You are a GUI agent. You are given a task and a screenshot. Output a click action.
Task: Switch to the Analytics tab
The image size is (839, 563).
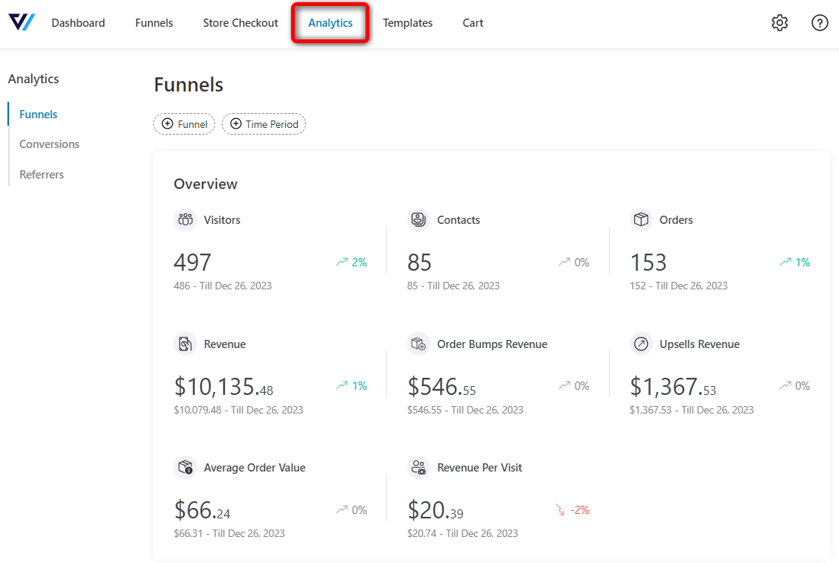tap(330, 22)
